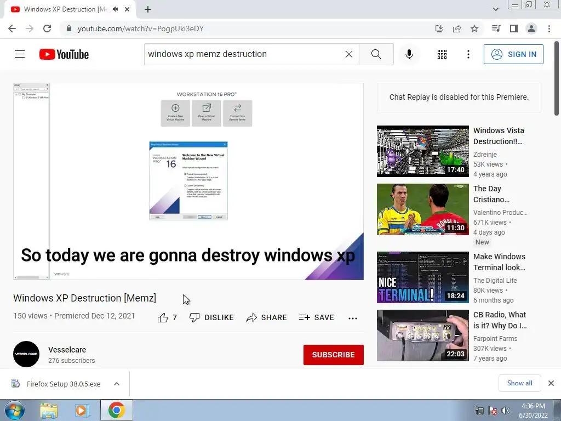Open YouTube settings three-dot menu
561x421 pixels.
pos(468,54)
